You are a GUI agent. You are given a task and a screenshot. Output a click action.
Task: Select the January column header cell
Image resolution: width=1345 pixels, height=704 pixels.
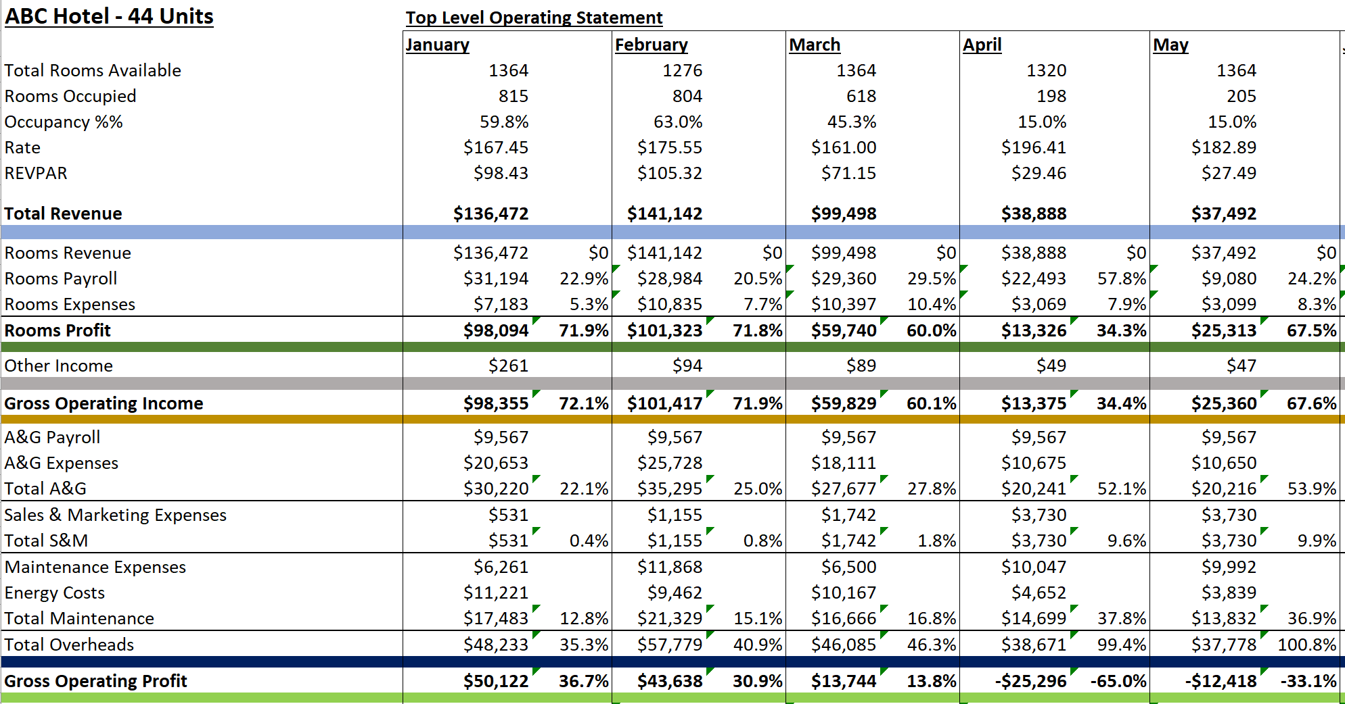point(437,45)
